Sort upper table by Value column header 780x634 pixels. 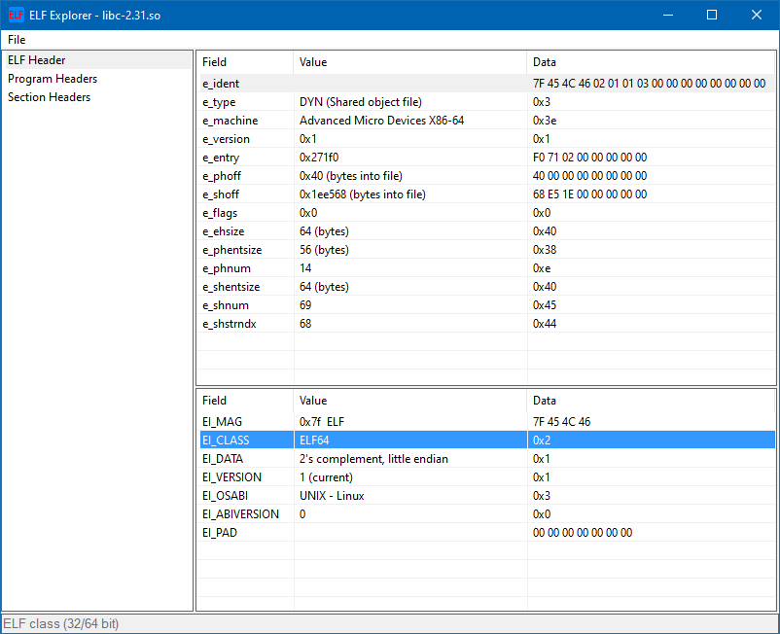coord(409,62)
